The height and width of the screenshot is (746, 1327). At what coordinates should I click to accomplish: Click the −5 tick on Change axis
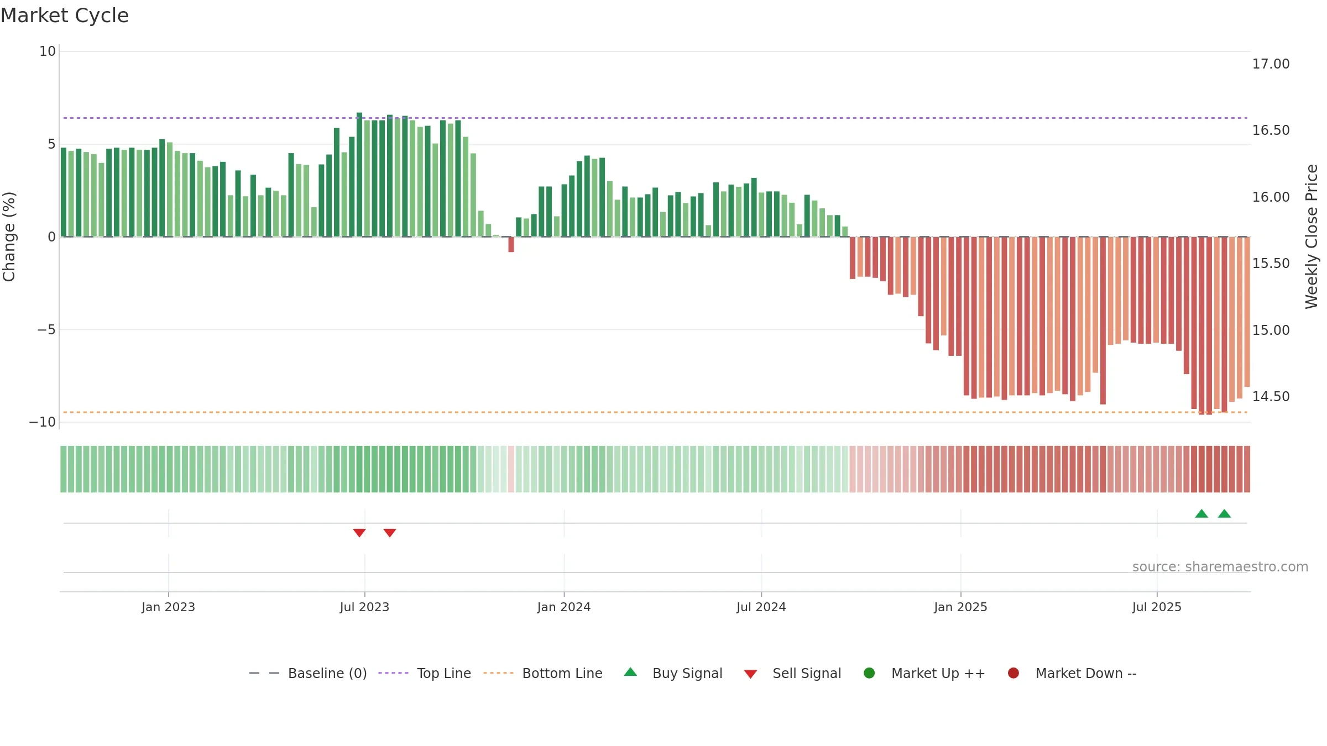[x=46, y=330]
